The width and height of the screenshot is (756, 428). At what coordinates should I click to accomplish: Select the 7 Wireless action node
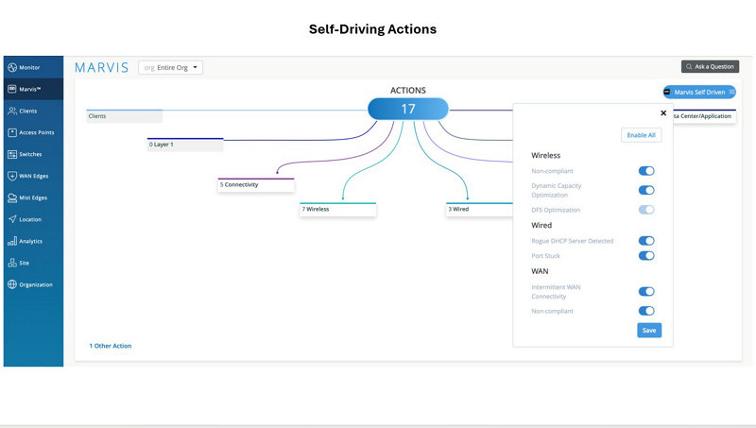[x=337, y=210]
